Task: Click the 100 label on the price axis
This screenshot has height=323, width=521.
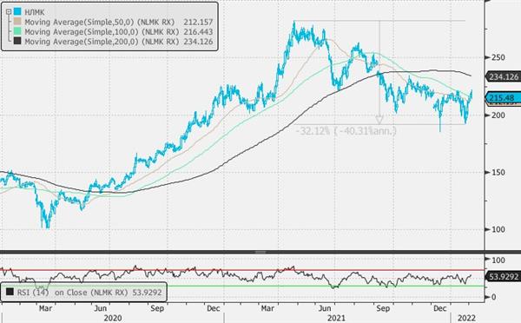Action: click(498, 229)
